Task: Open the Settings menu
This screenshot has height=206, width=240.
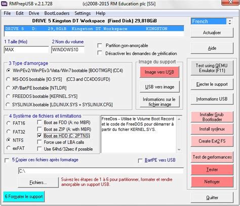Action: tap(83, 13)
